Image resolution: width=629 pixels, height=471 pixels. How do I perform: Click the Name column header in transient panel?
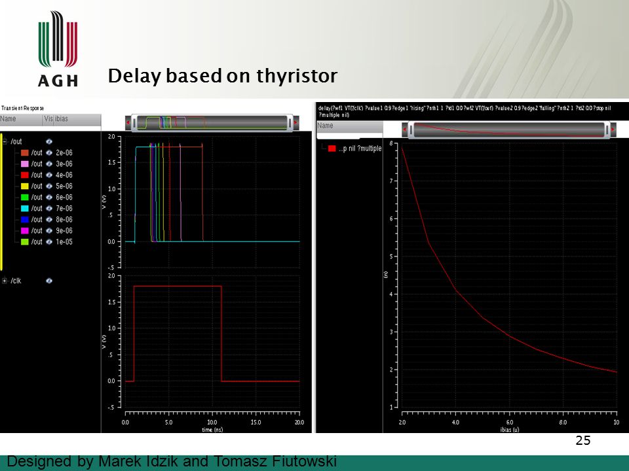(x=21, y=119)
